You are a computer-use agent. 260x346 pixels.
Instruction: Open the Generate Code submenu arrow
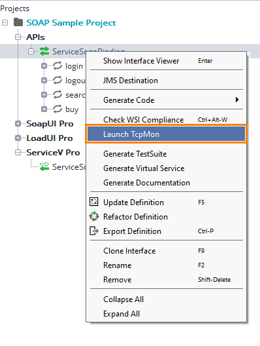tap(237, 100)
